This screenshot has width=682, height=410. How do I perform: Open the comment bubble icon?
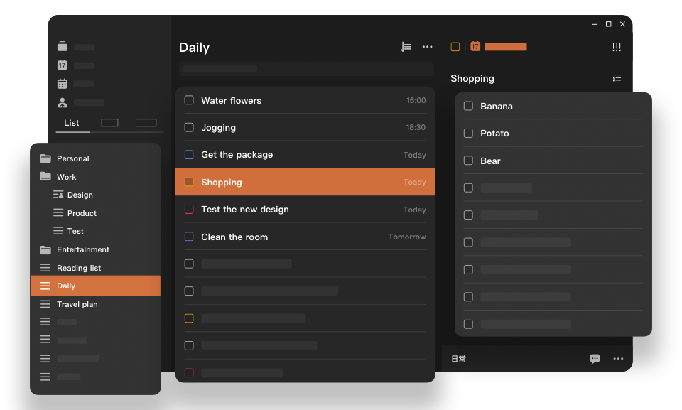pos(595,359)
